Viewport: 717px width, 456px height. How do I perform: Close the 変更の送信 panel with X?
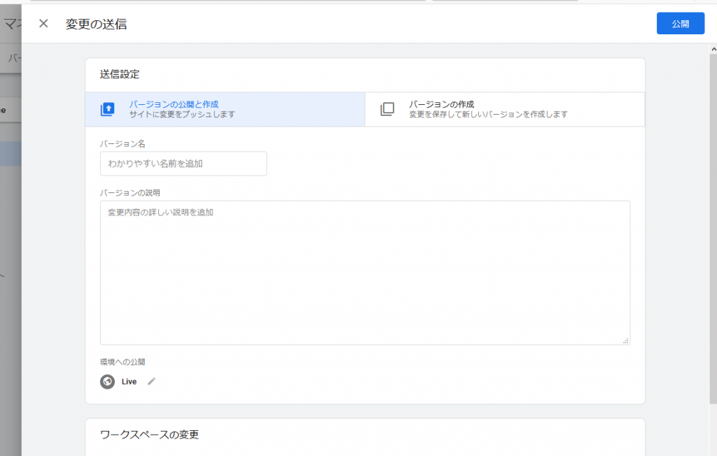coord(43,23)
